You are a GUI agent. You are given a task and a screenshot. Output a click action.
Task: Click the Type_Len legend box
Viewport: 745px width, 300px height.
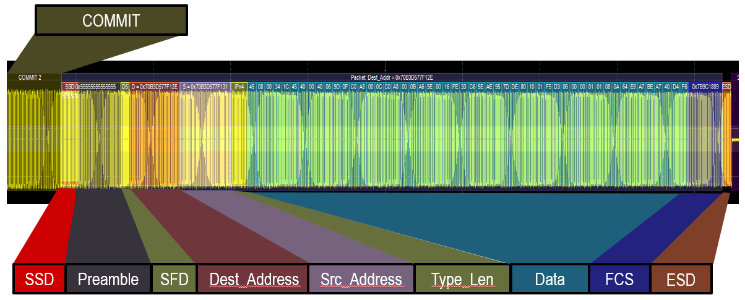pyautogui.click(x=462, y=279)
